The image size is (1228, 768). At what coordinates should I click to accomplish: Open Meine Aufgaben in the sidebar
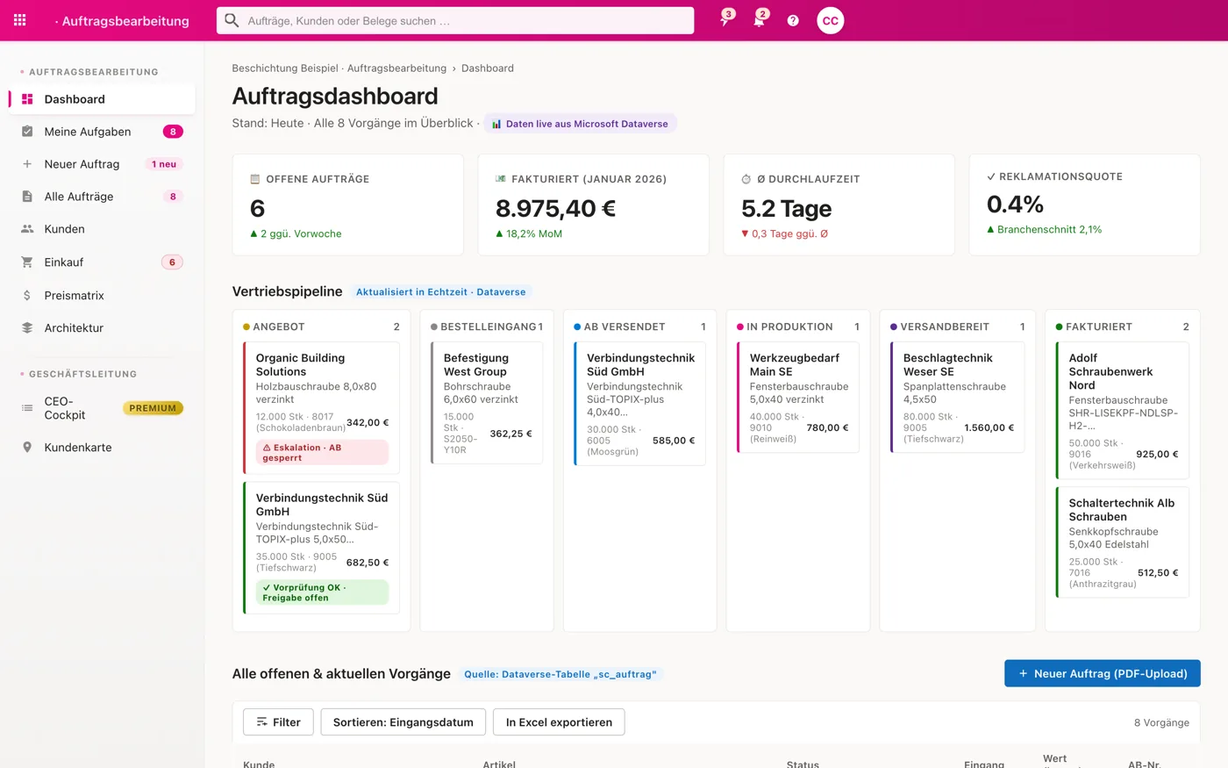point(102,132)
